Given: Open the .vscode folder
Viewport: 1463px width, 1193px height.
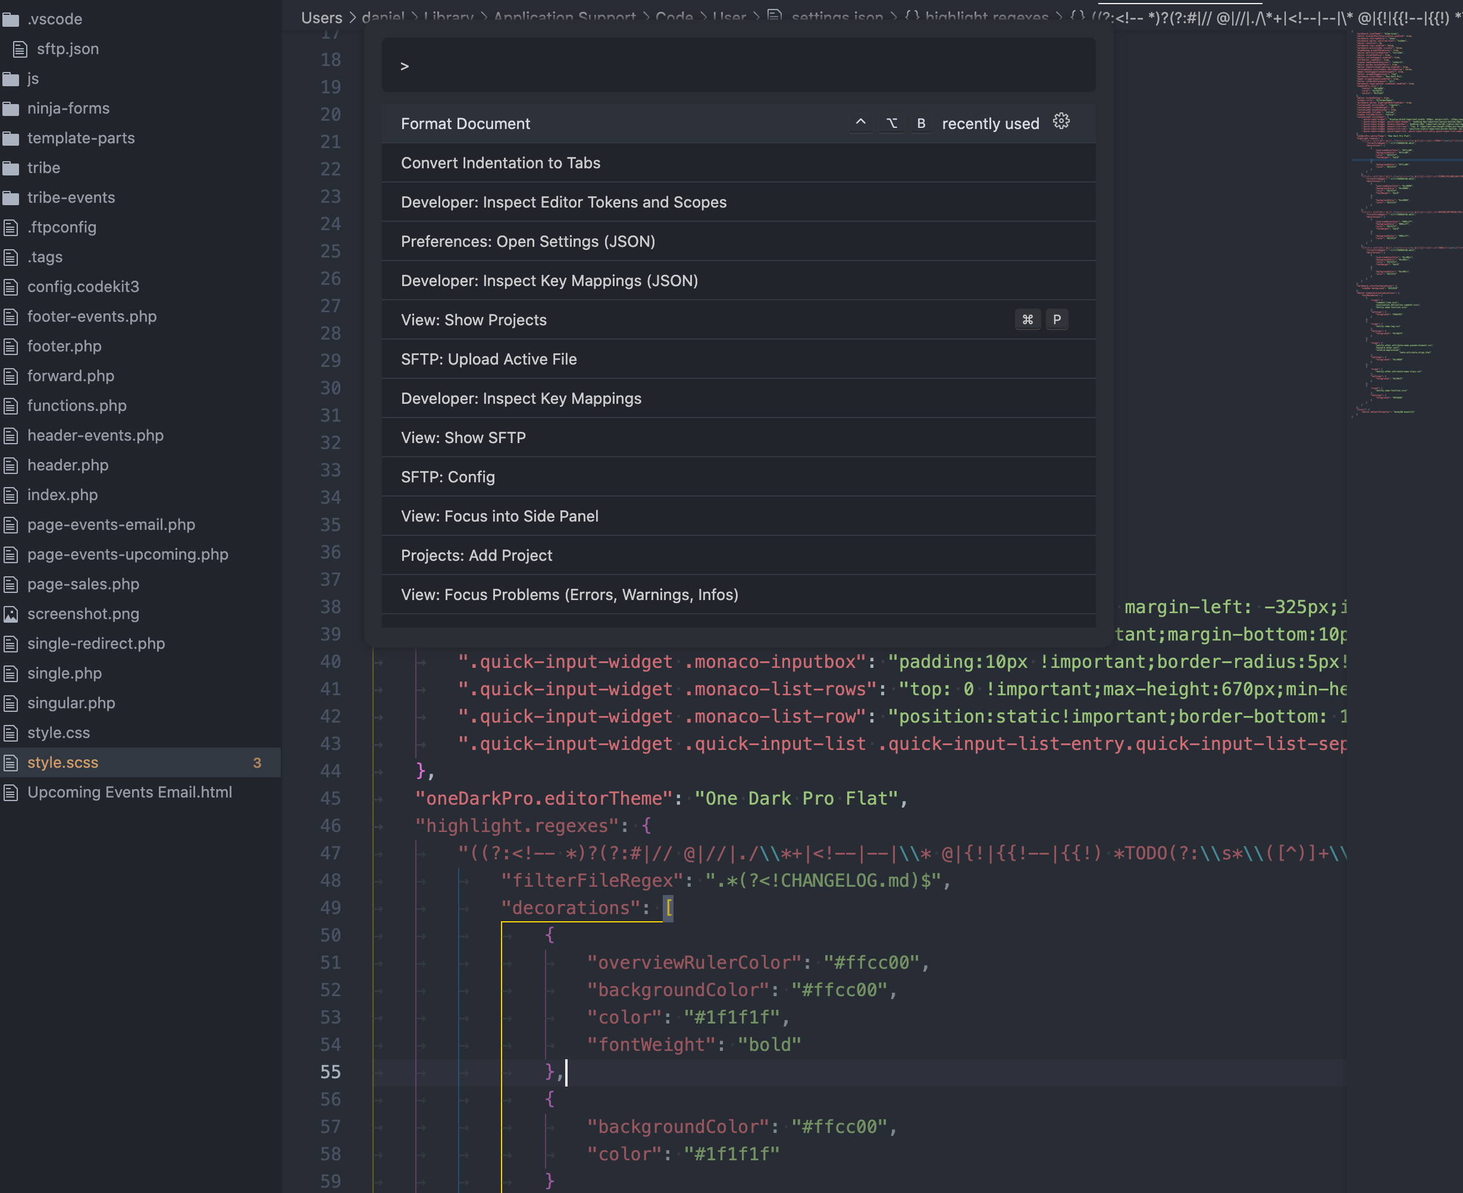Looking at the screenshot, I should click(54, 19).
